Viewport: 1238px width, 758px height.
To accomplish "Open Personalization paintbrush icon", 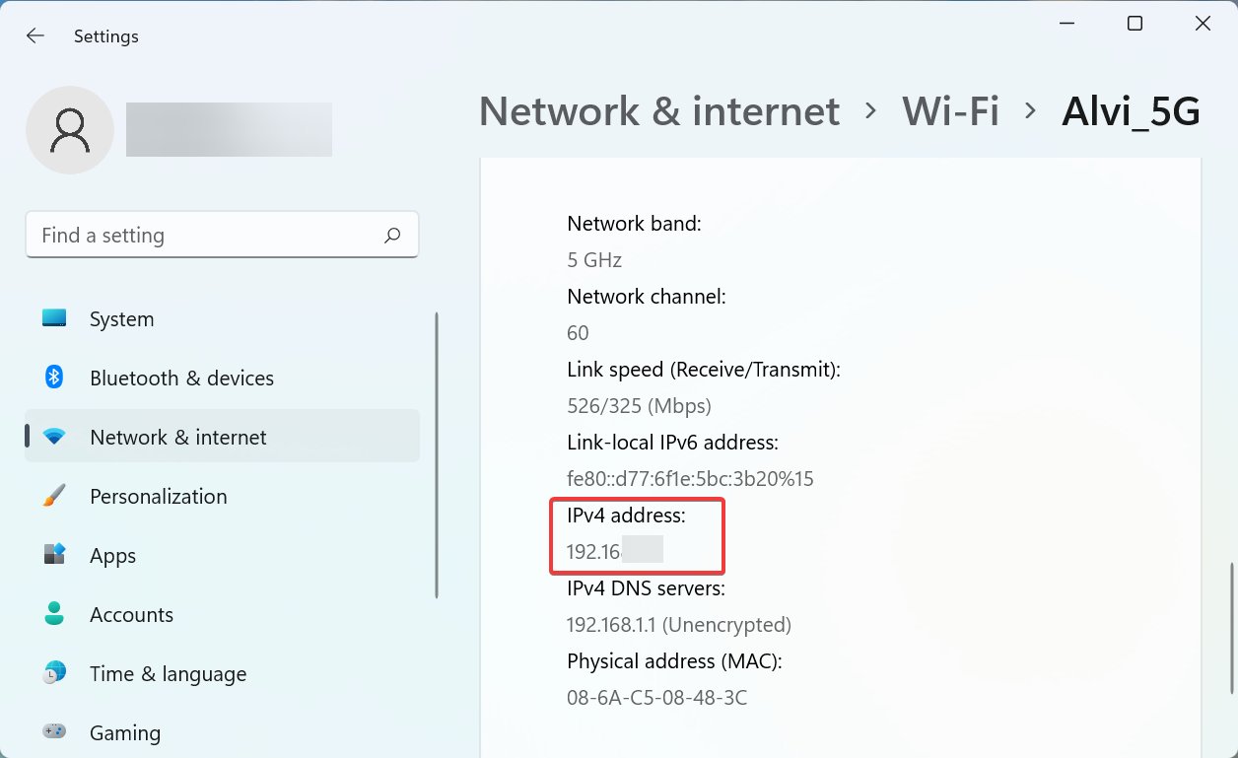I will pyautogui.click(x=54, y=496).
